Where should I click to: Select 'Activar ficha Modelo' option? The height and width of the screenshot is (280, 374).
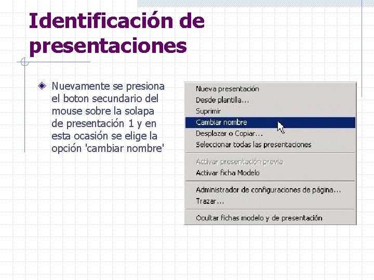pyautogui.click(x=270, y=173)
